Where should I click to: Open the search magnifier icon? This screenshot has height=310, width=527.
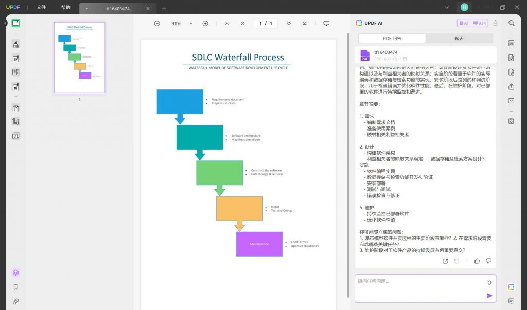click(511, 23)
